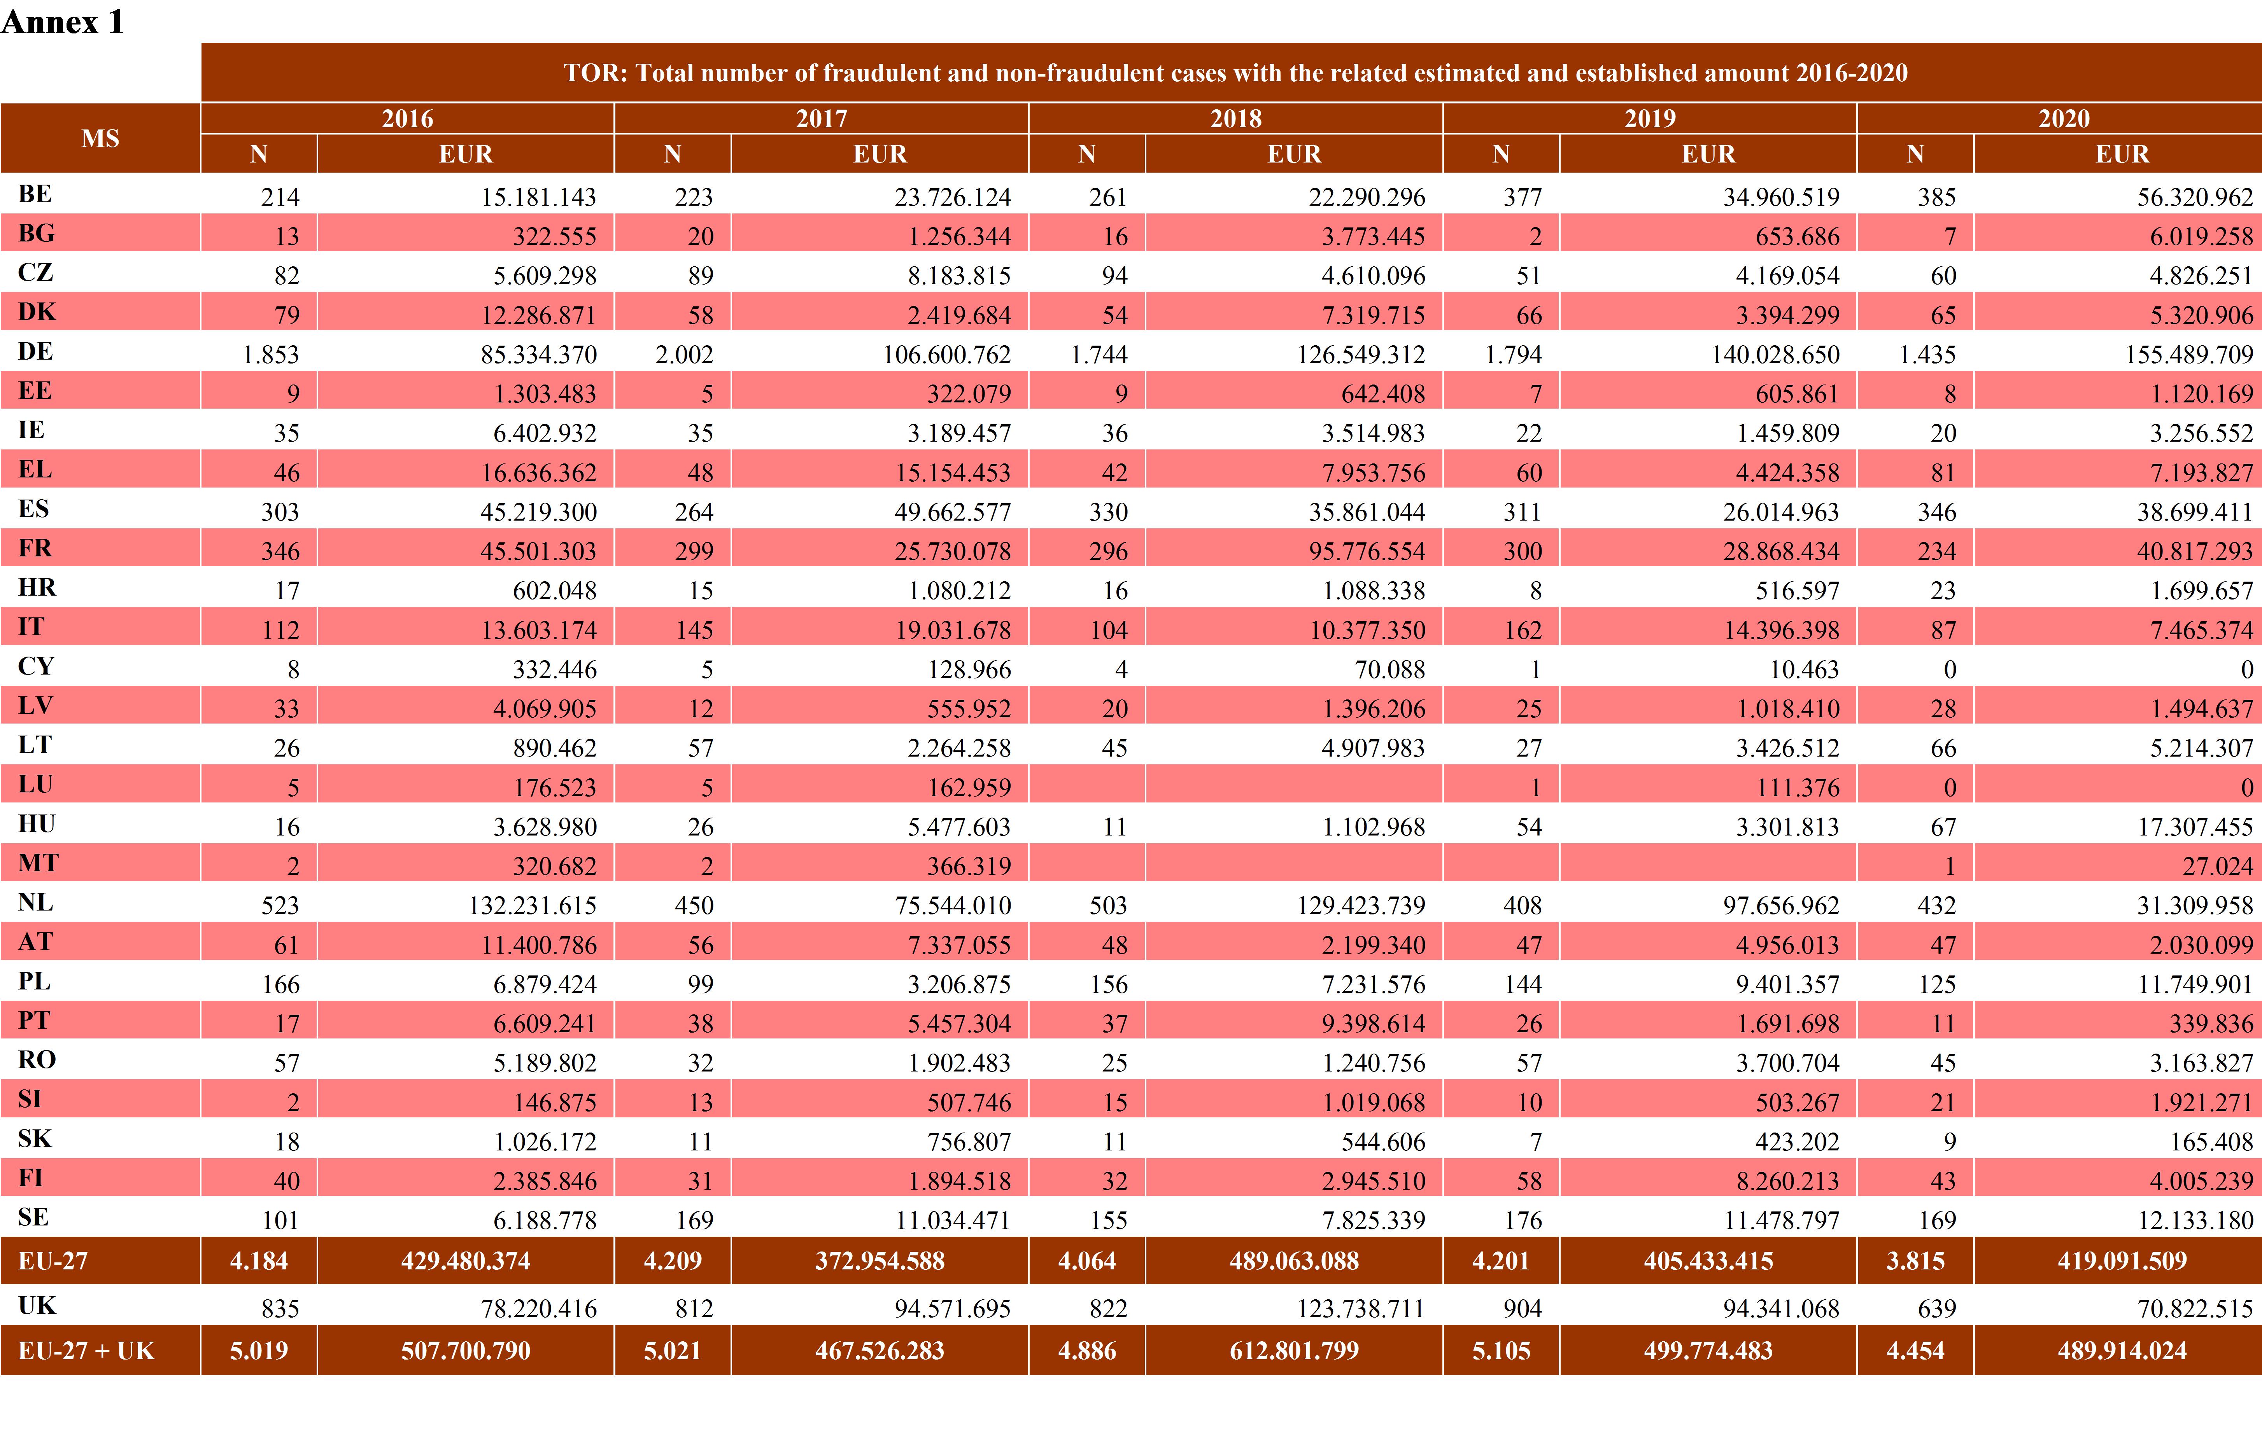This screenshot has height=1456, width=2262.
Task: Select EU-27 2020 count 3.815
Action: tap(1916, 1260)
